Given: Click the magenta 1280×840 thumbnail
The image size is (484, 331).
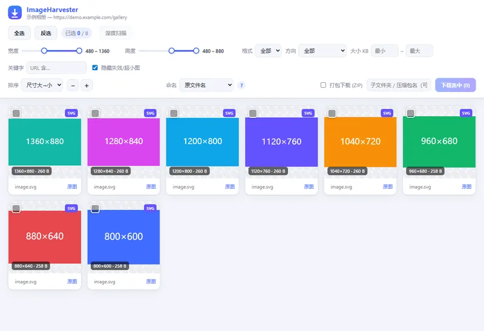Looking at the screenshot, I should tap(124, 142).
